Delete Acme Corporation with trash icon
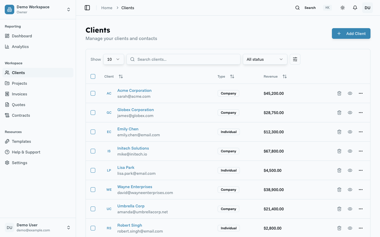This screenshot has width=380, height=237. pos(339,93)
